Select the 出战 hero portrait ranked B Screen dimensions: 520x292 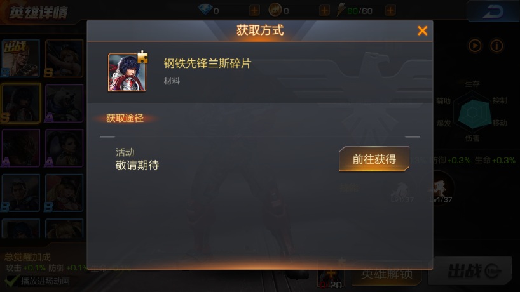[x=20, y=58]
